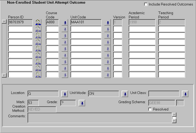The height and width of the screenshot is (133, 196).
Task: Open the Location list of values
Action: pos(64,94)
